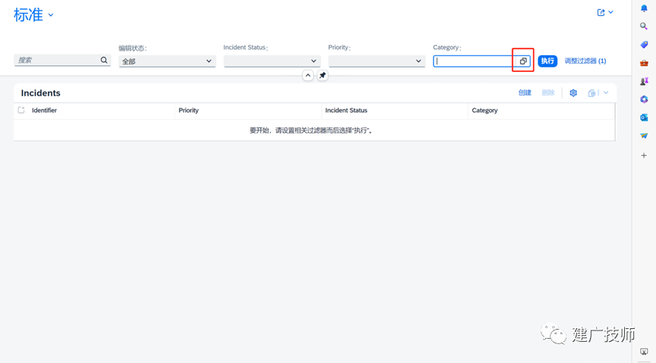Image resolution: width=656 pixels, height=363 pixels.
Task: Open the sidebar search magnifier
Action: (x=644, y=27)
